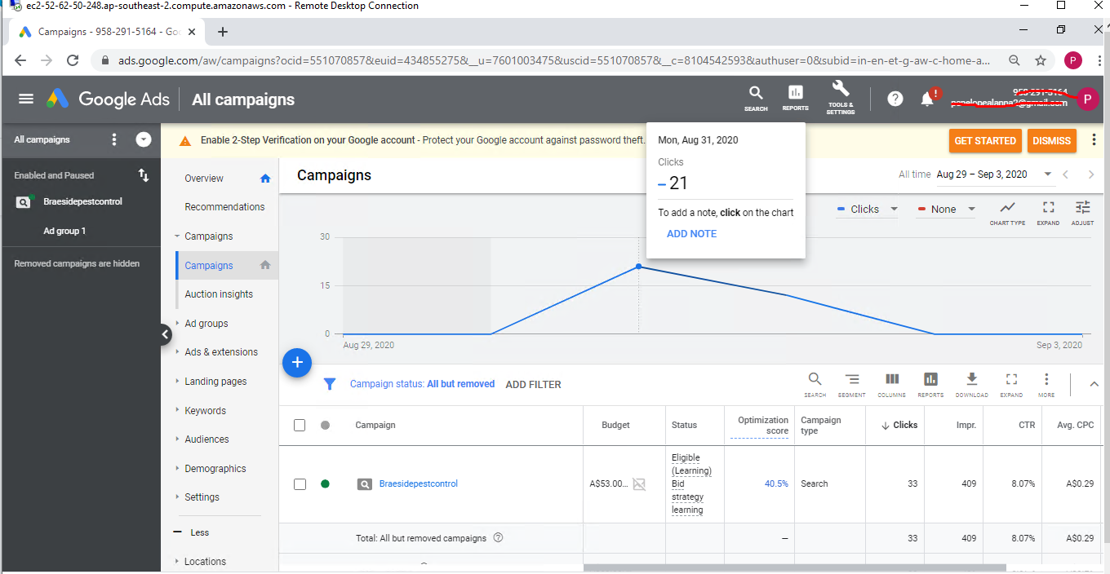
Task: Dismiss the 2-Step Verification banner
Action: click(1051, 141)
